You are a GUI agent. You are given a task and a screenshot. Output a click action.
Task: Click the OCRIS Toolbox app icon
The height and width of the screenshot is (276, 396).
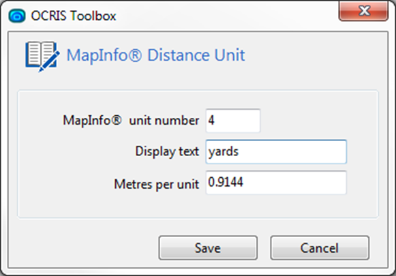point(17,16)
